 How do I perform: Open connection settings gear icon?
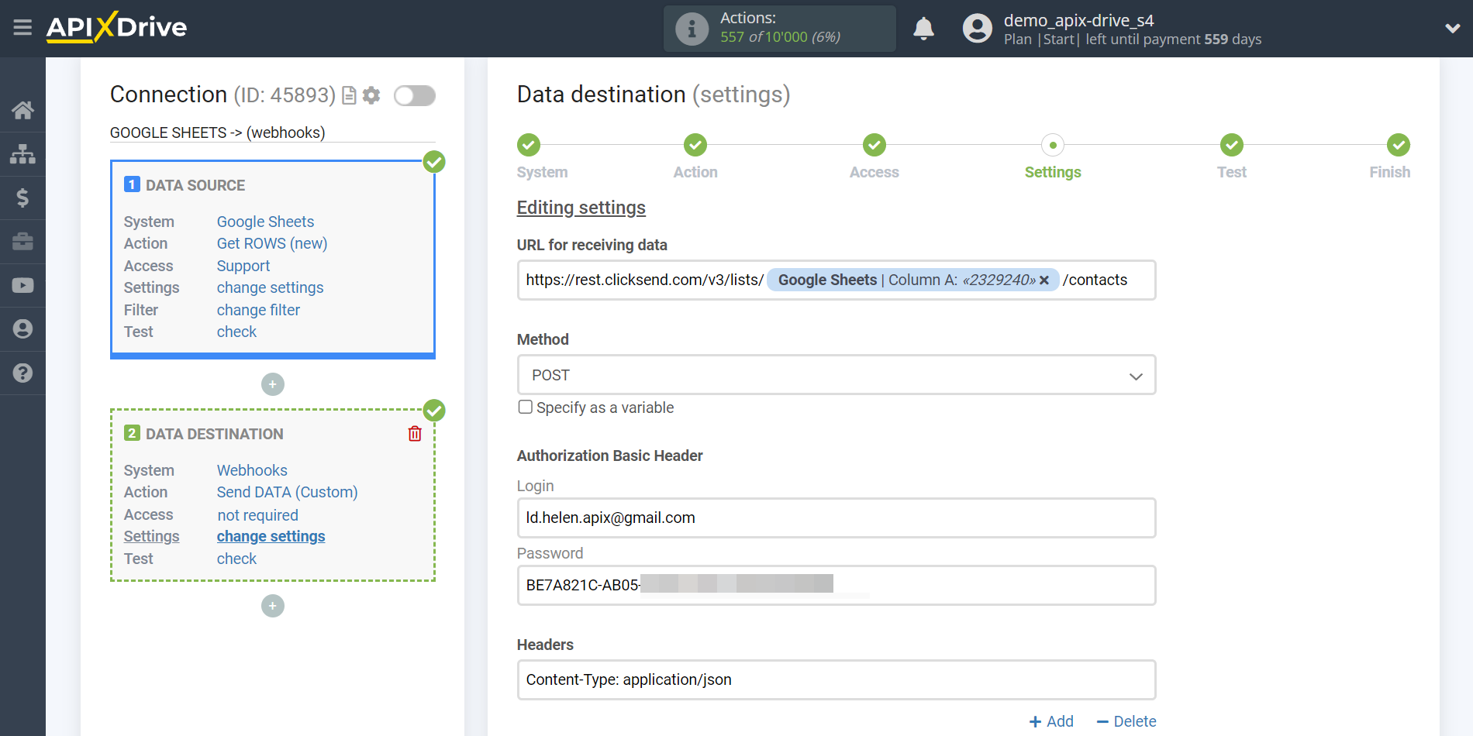click(x=371, y=95)
